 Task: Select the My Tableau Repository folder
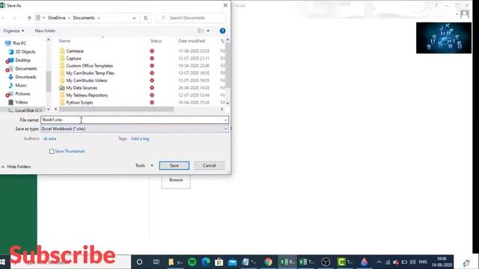87,95
